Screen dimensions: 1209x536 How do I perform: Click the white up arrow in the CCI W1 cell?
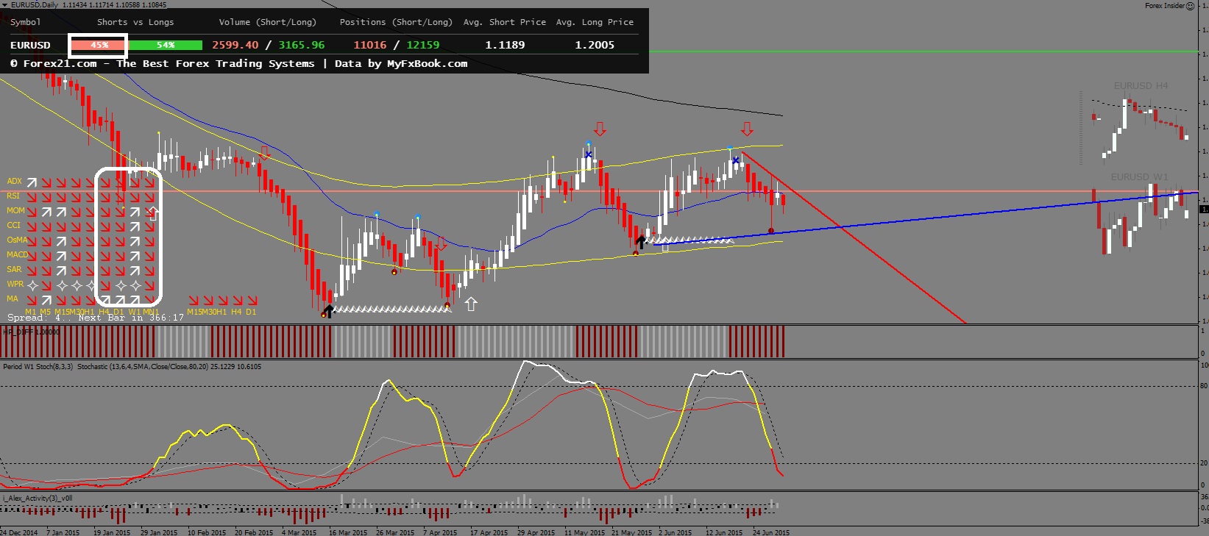pos(135,226)
